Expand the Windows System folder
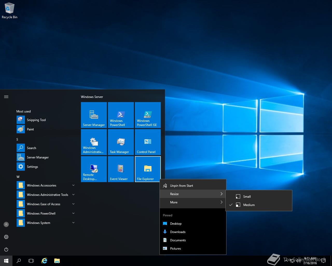This screenshot has width=332, height=266. pyautogui.click(x=46, y=223)
